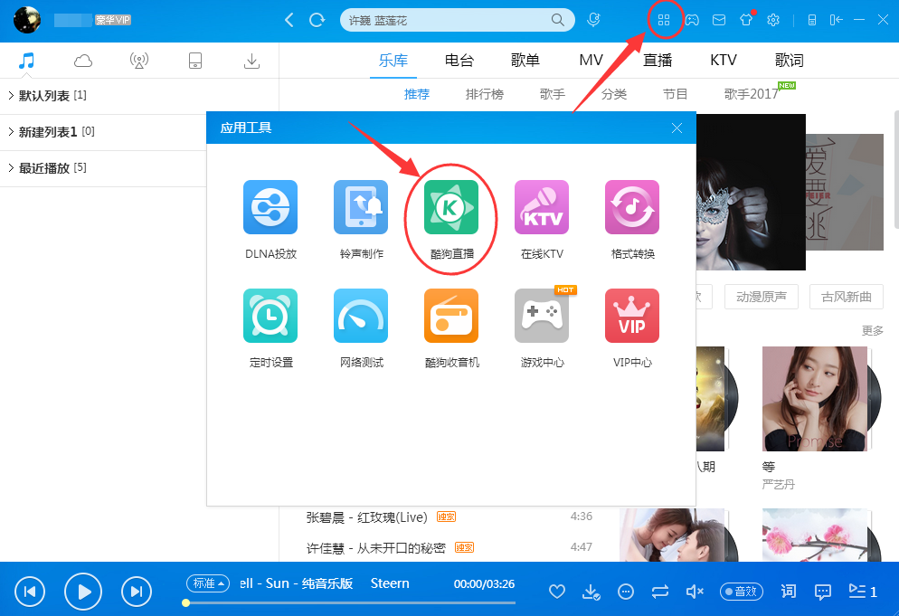
Task: Toggle the 音效 sound effect switch
Action: point(741,591)
